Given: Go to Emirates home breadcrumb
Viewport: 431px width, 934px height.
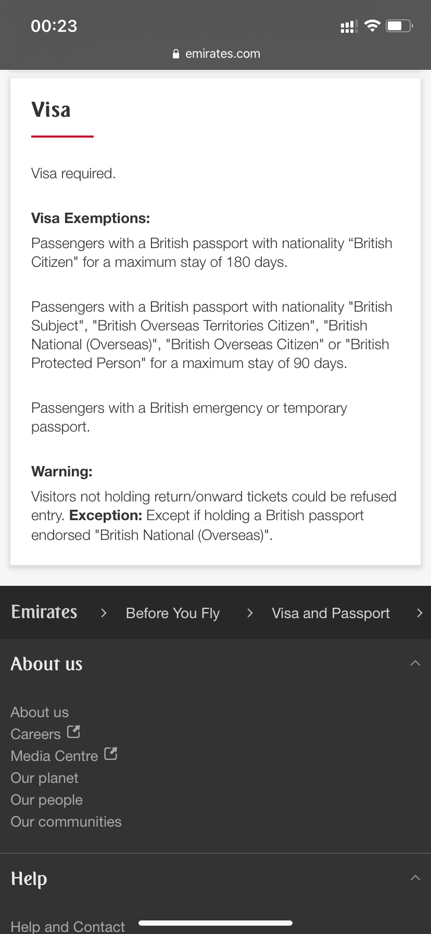Looking at the screenshot, I should click(x=44, y=612).
